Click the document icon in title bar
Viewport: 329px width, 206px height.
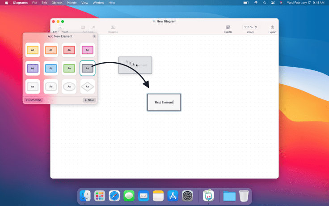tap(154, 21)
